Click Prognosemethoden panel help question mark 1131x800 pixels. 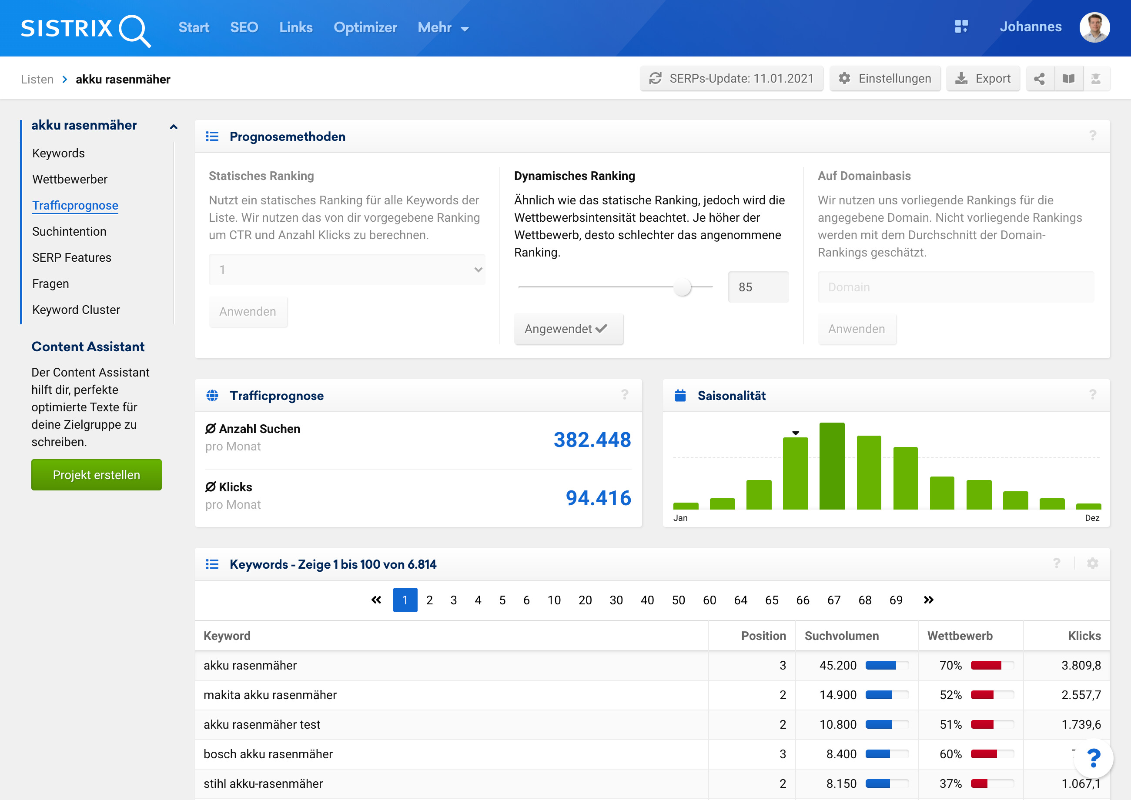coord(1092,136)
